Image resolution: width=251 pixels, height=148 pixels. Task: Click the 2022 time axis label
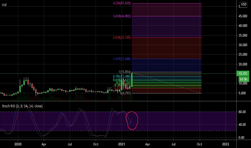[225, 144]
